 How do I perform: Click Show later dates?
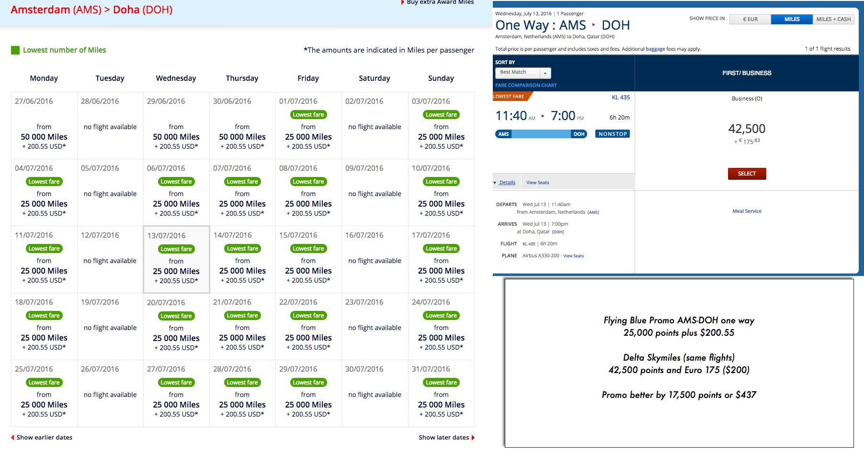[x=443, y=438]
